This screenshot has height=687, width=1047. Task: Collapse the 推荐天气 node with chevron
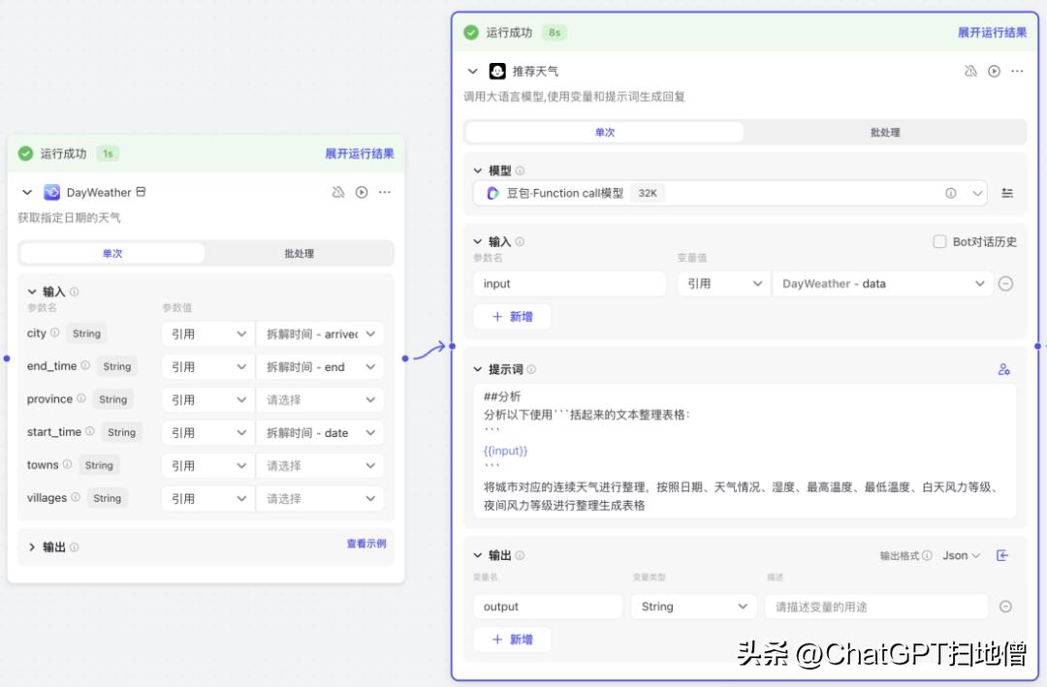coord(473,71)
